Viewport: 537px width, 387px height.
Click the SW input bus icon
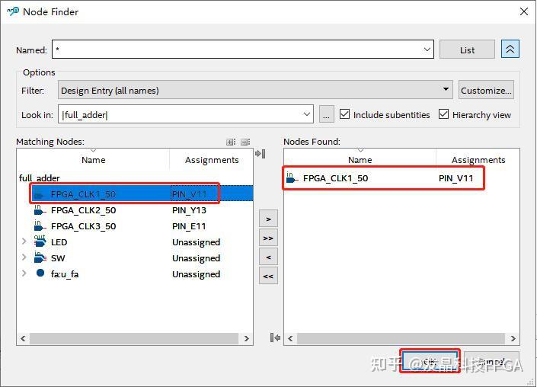tap(40, 257)
